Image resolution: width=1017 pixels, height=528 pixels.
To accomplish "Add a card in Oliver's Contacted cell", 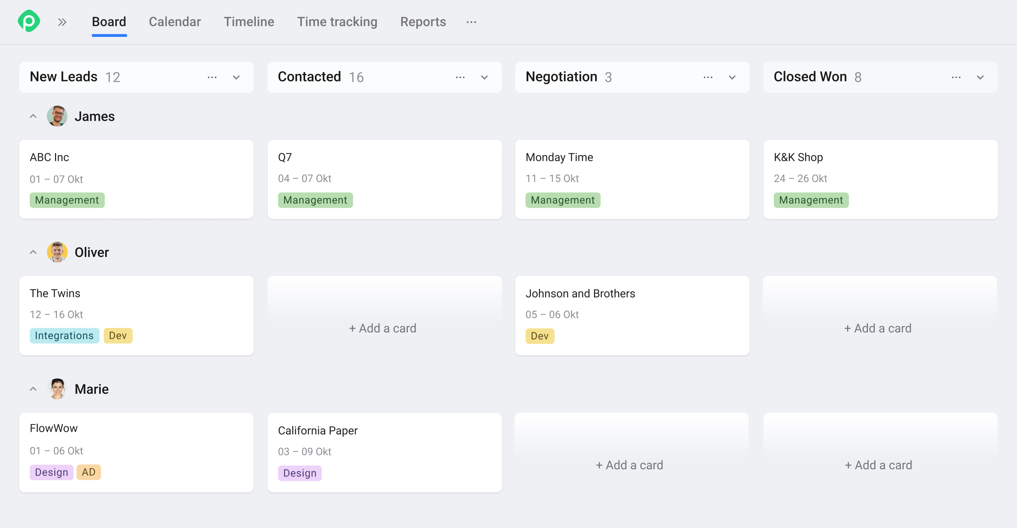I will pos(382,328).
